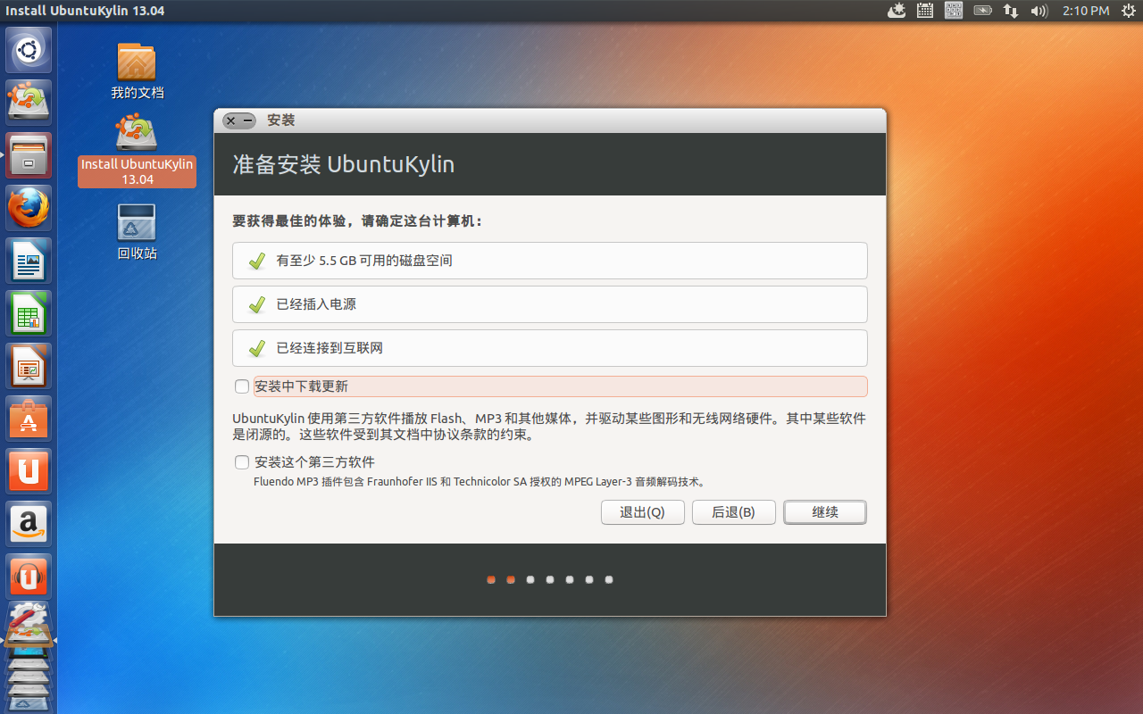This screenshot has width=1143, height=714.
Task: Open the keyboard input method indicator
Action: [x=953, y=11]
